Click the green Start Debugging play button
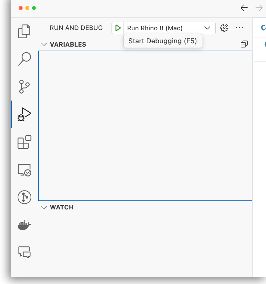The height and width of the screenshot is (284, 266). coord(118,28)
